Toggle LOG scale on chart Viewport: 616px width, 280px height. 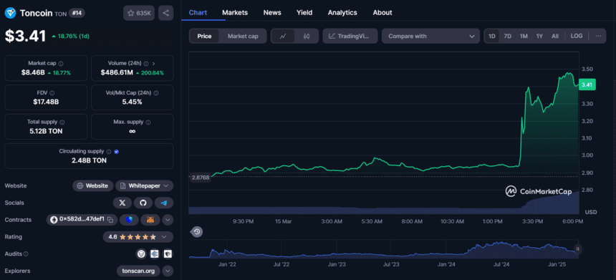[577, 36]
